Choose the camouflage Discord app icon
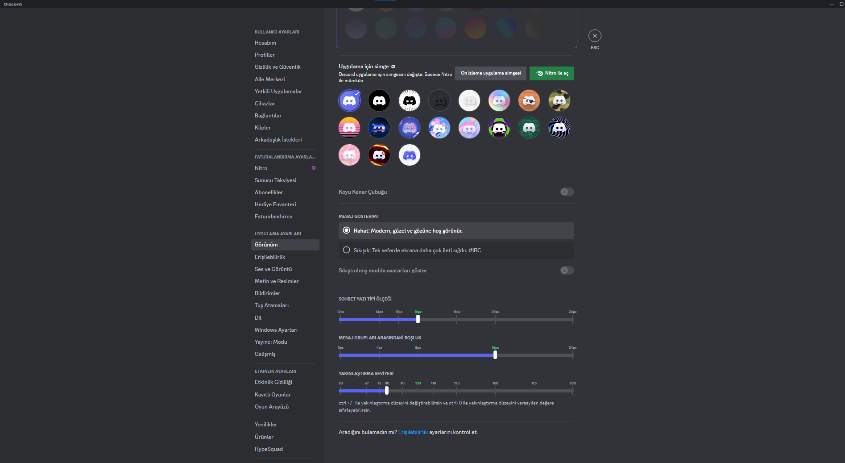This screenshot has height=463, width=845. [x=559, y=101]
